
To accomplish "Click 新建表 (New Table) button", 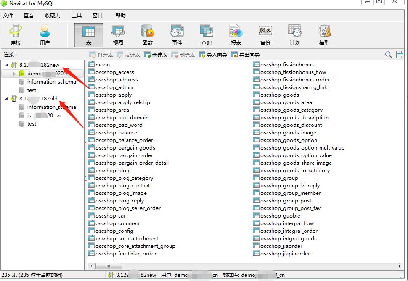I will (x=156, y=55).
